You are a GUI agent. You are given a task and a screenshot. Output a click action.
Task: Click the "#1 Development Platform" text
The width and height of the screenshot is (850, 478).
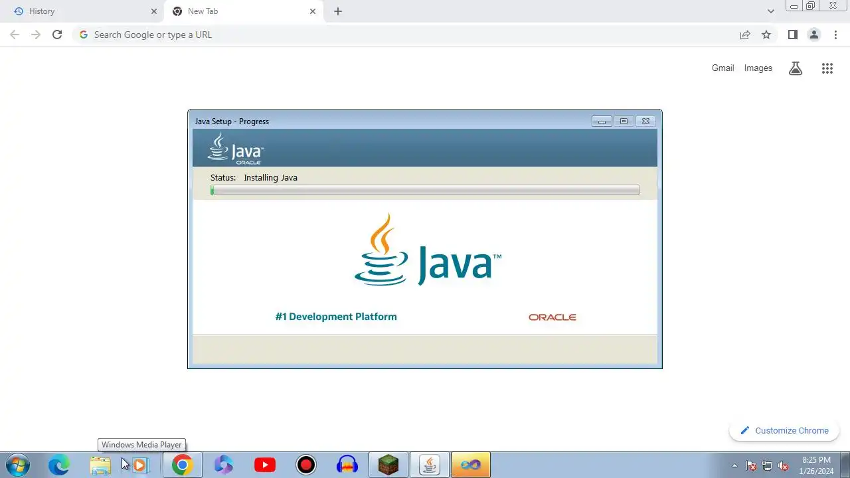[x=336, y=317]
